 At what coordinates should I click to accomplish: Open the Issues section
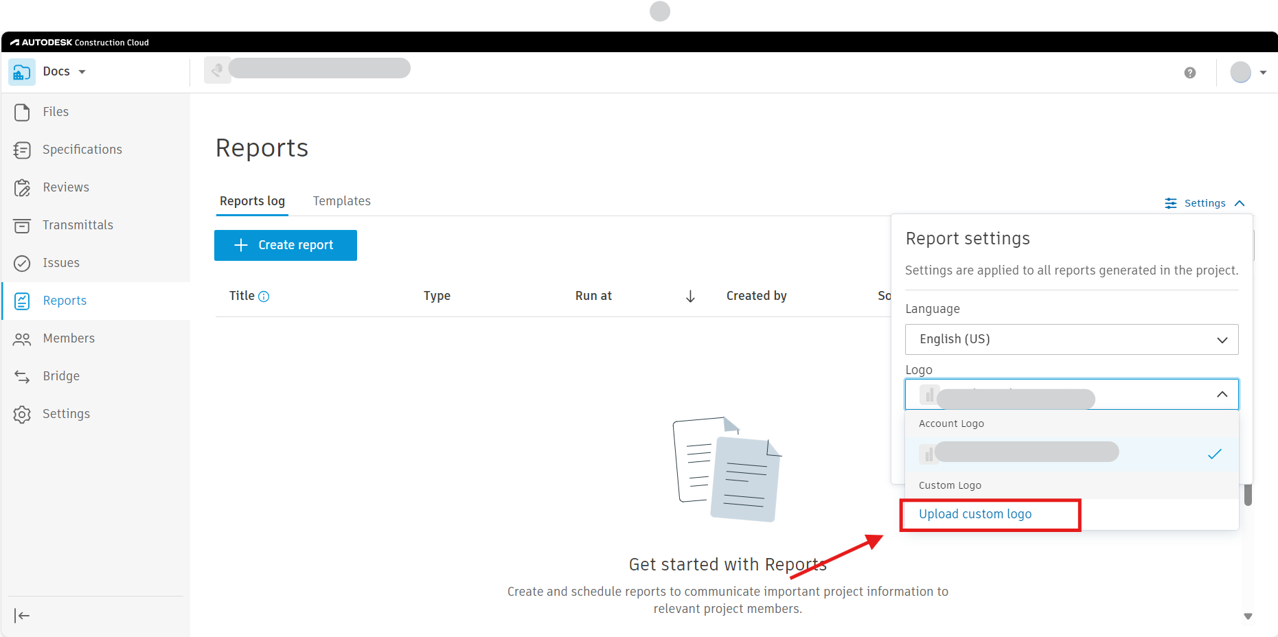[61, 262]
